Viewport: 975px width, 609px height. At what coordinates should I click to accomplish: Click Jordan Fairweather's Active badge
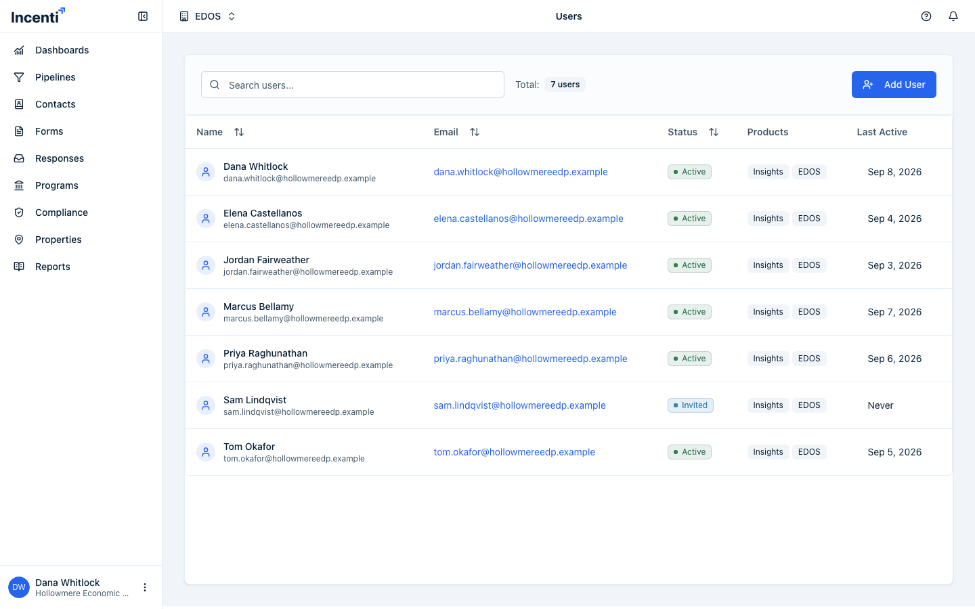[x=689, y=265]
